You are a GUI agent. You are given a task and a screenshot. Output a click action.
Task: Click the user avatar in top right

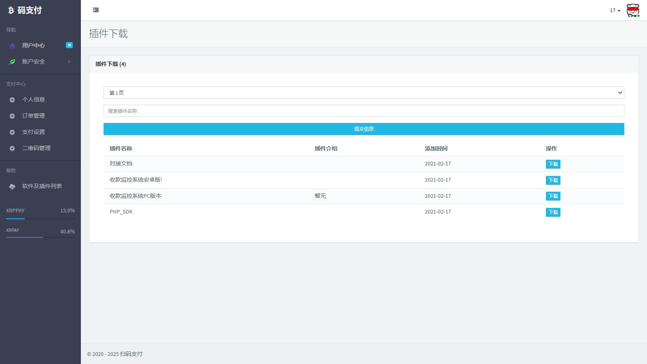point(633,11)
